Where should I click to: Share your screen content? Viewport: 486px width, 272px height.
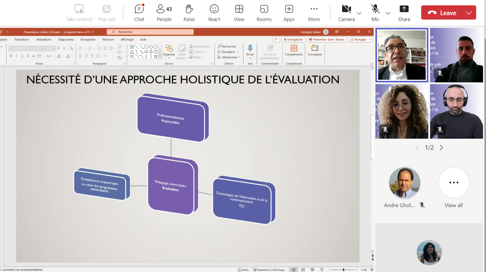[x=404, y=13]
